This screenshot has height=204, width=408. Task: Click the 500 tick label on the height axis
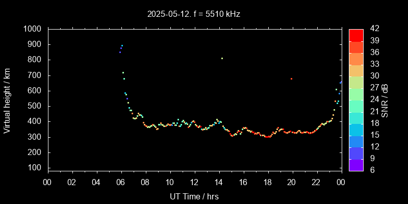point(35,106)
